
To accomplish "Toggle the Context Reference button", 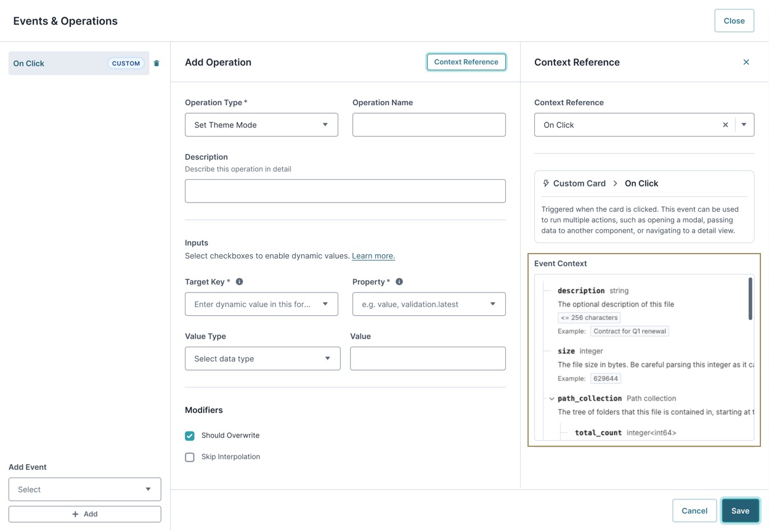I will point(466,62).
